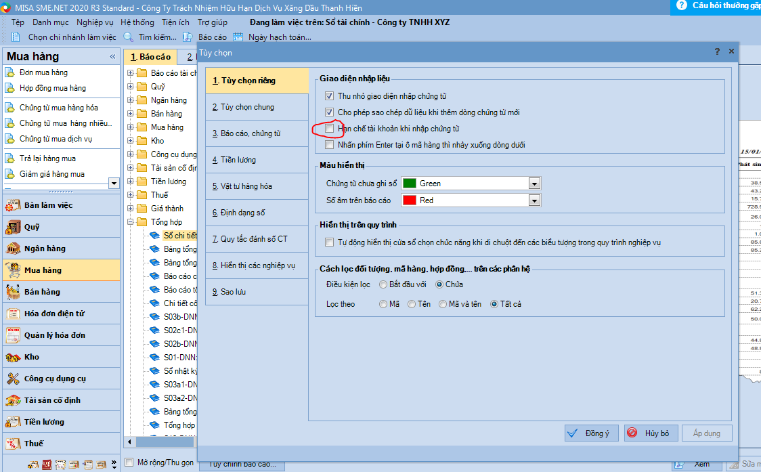
Task: Click the Hủy bỏ button
Action: [x=649, y=433]
